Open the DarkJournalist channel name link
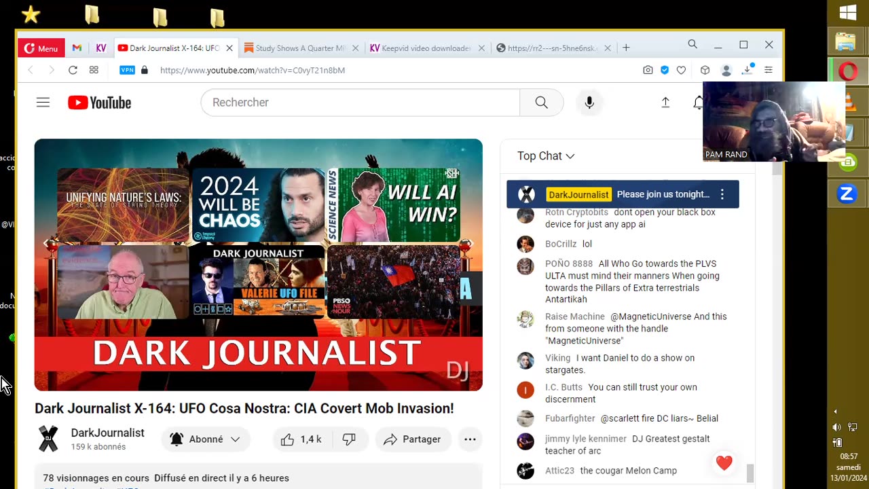This screenshot has width=869, height=489. pos(107,433)
